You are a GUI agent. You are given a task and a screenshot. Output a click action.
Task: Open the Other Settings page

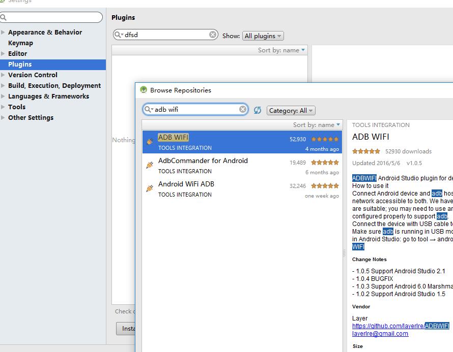(x=31, y=118)
